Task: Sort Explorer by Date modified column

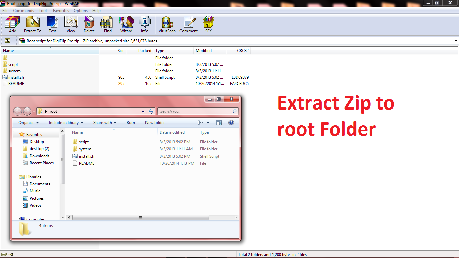Action: click(177, 132)
